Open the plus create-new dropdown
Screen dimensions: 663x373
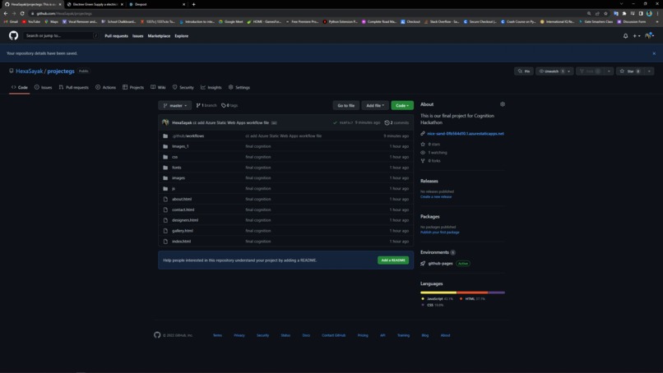637,36
